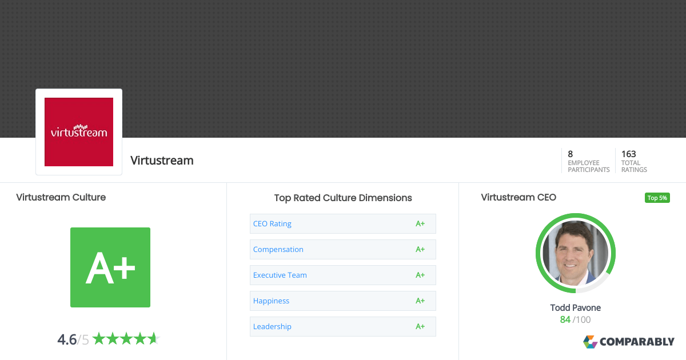Open the CEO Rating dimension

(x=272, y=224)
